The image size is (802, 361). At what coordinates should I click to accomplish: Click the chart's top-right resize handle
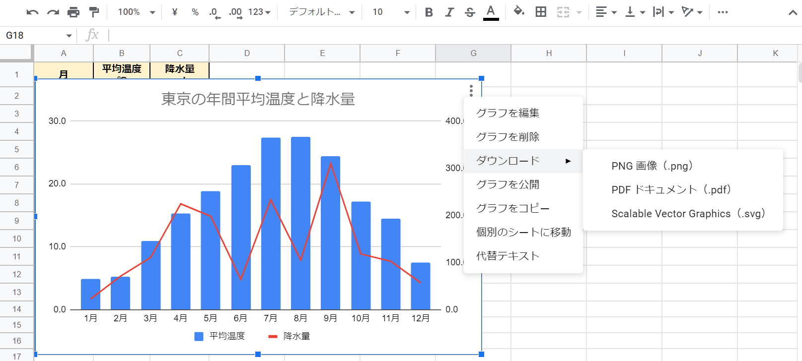click(481, 78)
